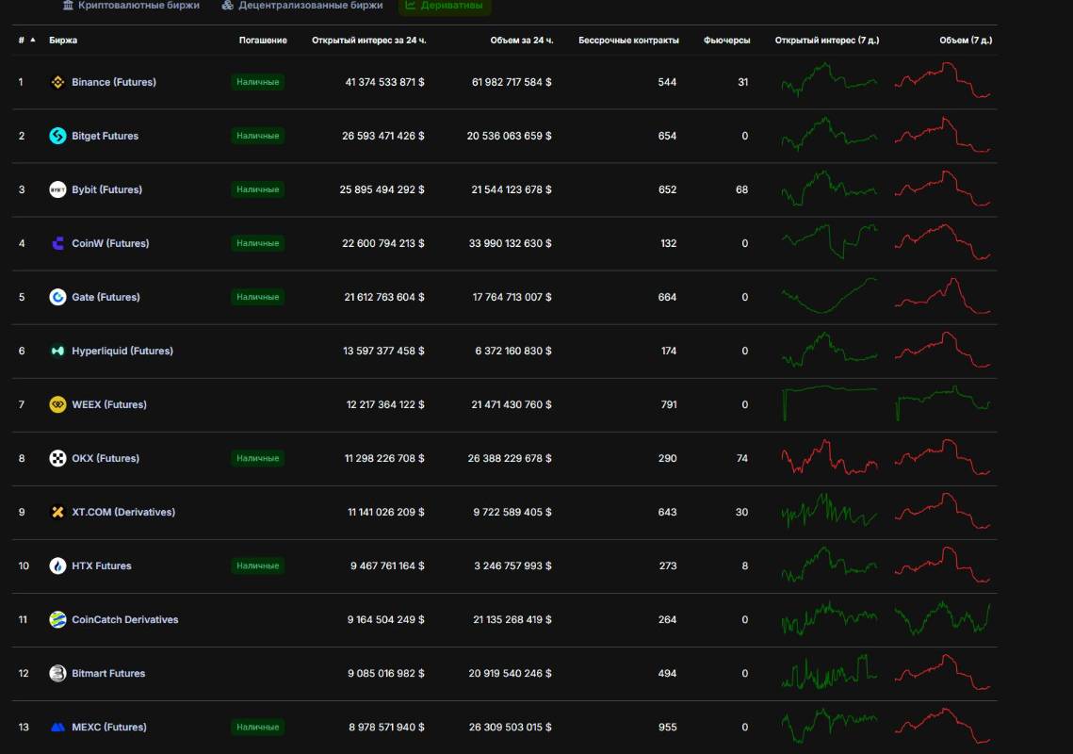Switch to the Криптовалютные биржи tab

click(131, 6)
